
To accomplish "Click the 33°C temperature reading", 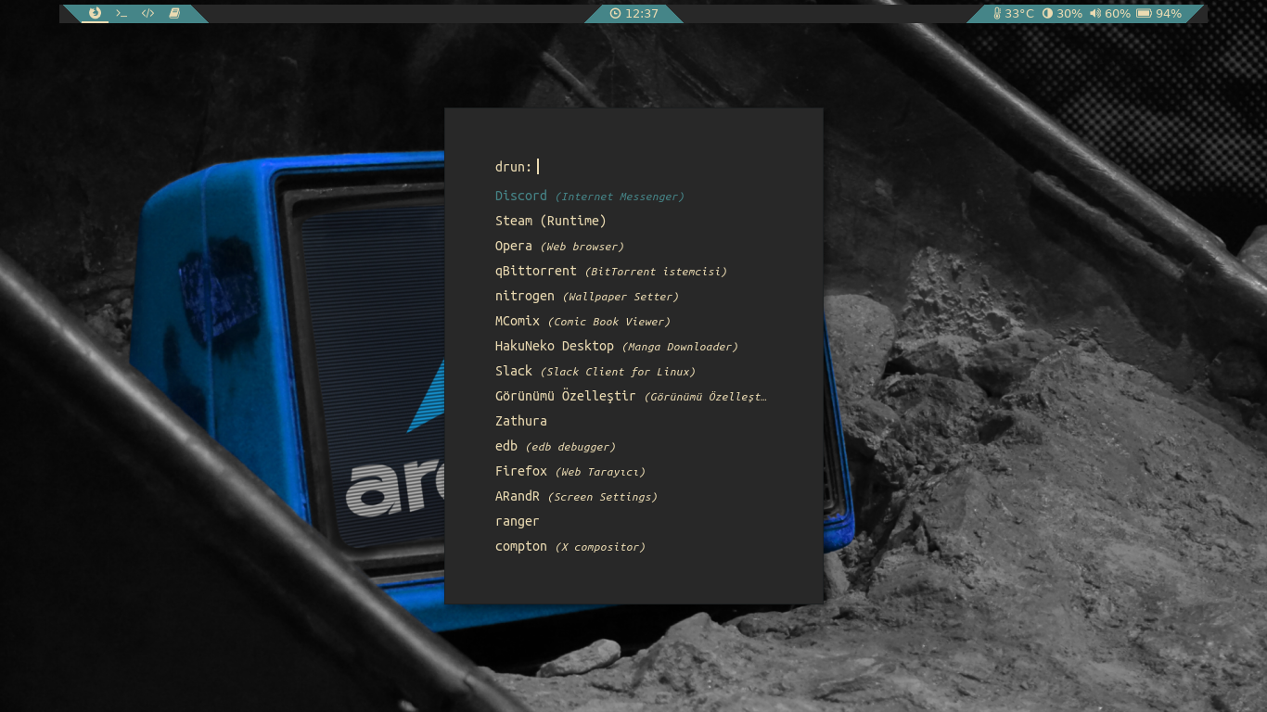I will [x=1019, y=14].
